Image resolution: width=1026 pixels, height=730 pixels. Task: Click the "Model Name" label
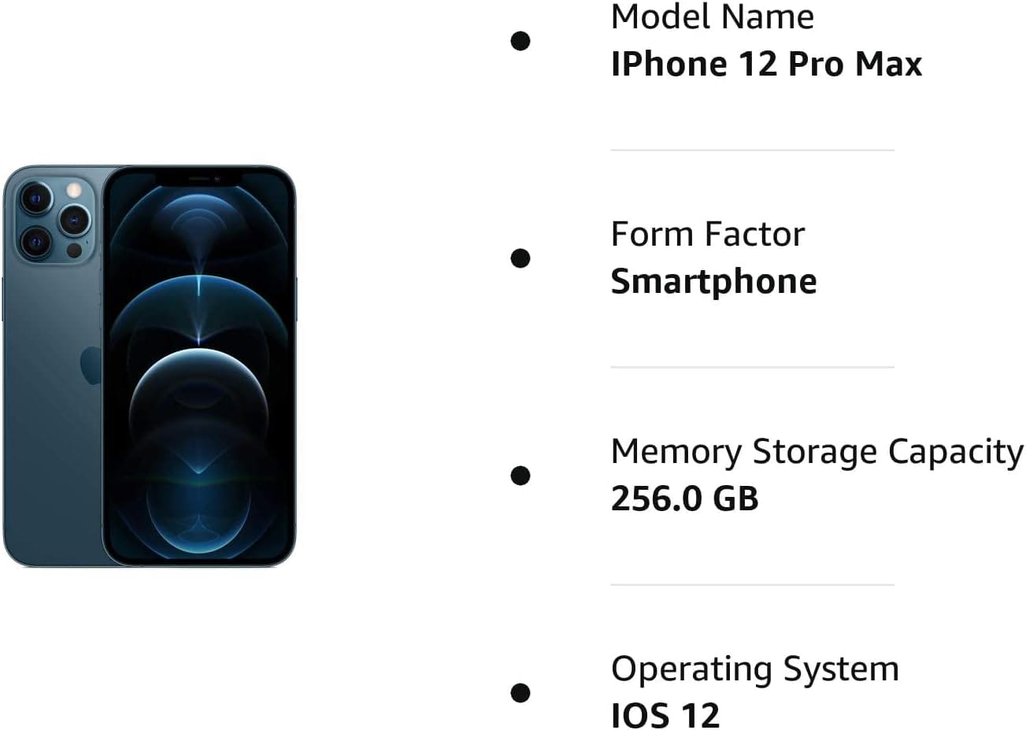point(712,17)
